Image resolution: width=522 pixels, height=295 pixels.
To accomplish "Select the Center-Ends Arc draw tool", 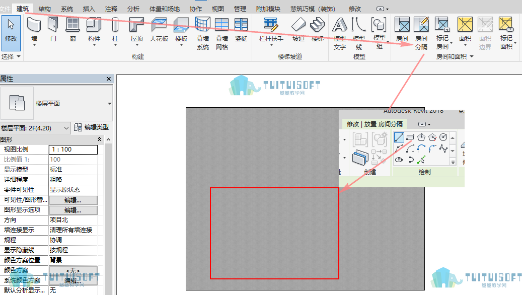I will coord(410,149).
